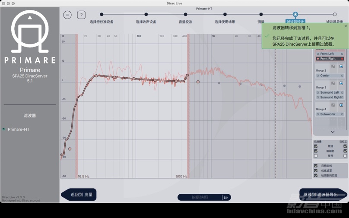
Task: Enable measured 展开 checkbox
Action: pyautogui.click(x=316, y=156)
